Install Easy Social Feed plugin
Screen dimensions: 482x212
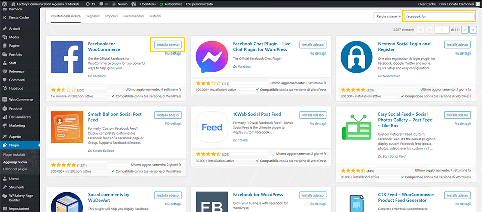point(457,115)
